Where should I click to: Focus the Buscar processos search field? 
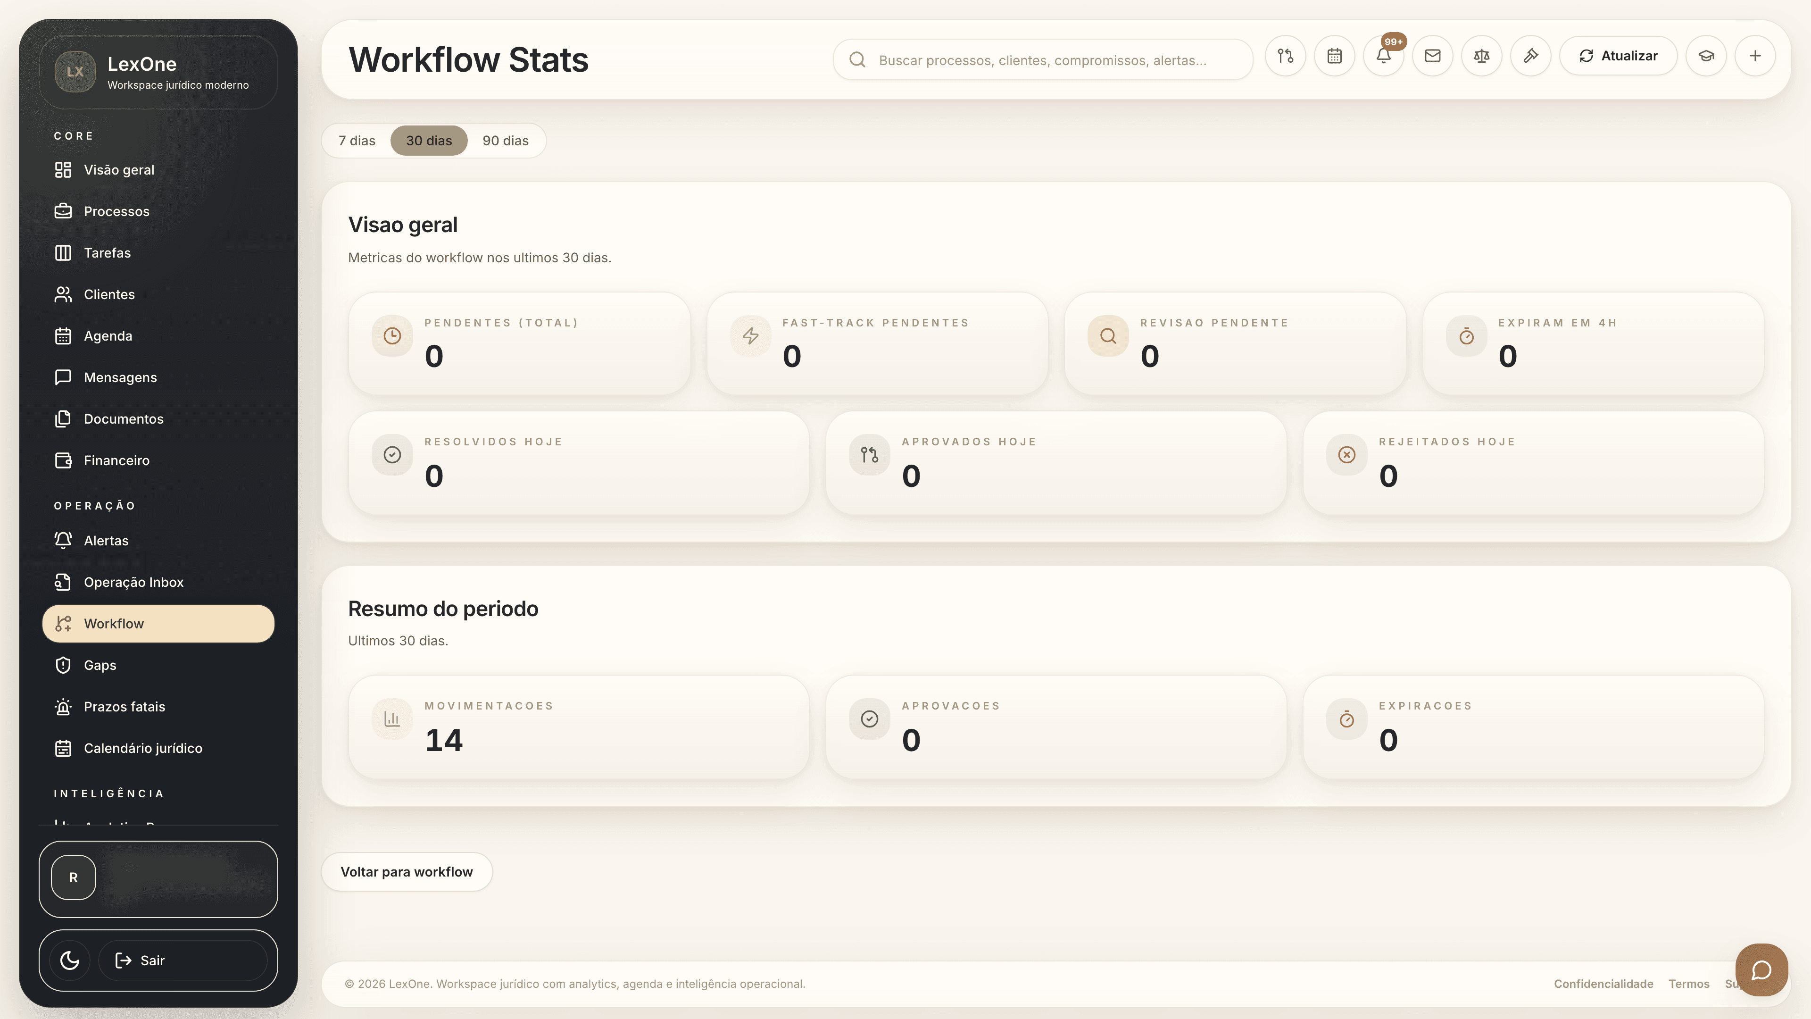pyautogui.click(x=1043, y=60)
